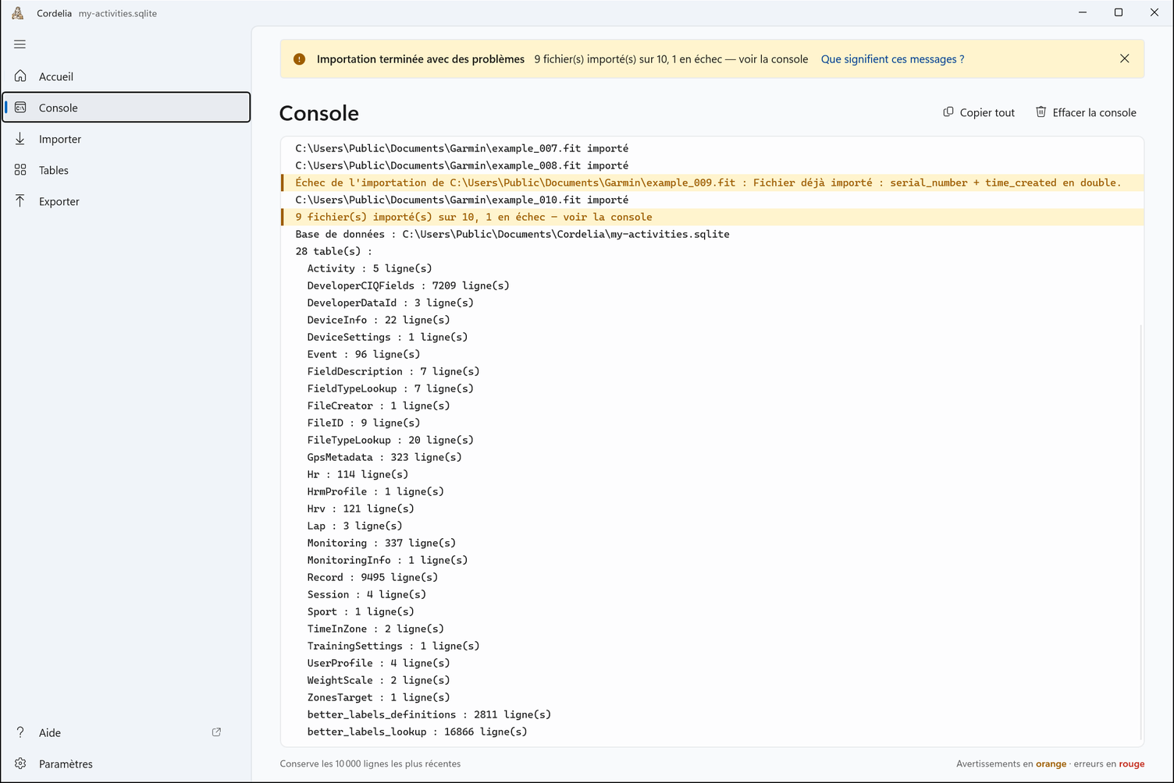The width and height of the screenshot is (1174, 783).
Task: Toggle the hamburger navigation menu
Action: 20,44
